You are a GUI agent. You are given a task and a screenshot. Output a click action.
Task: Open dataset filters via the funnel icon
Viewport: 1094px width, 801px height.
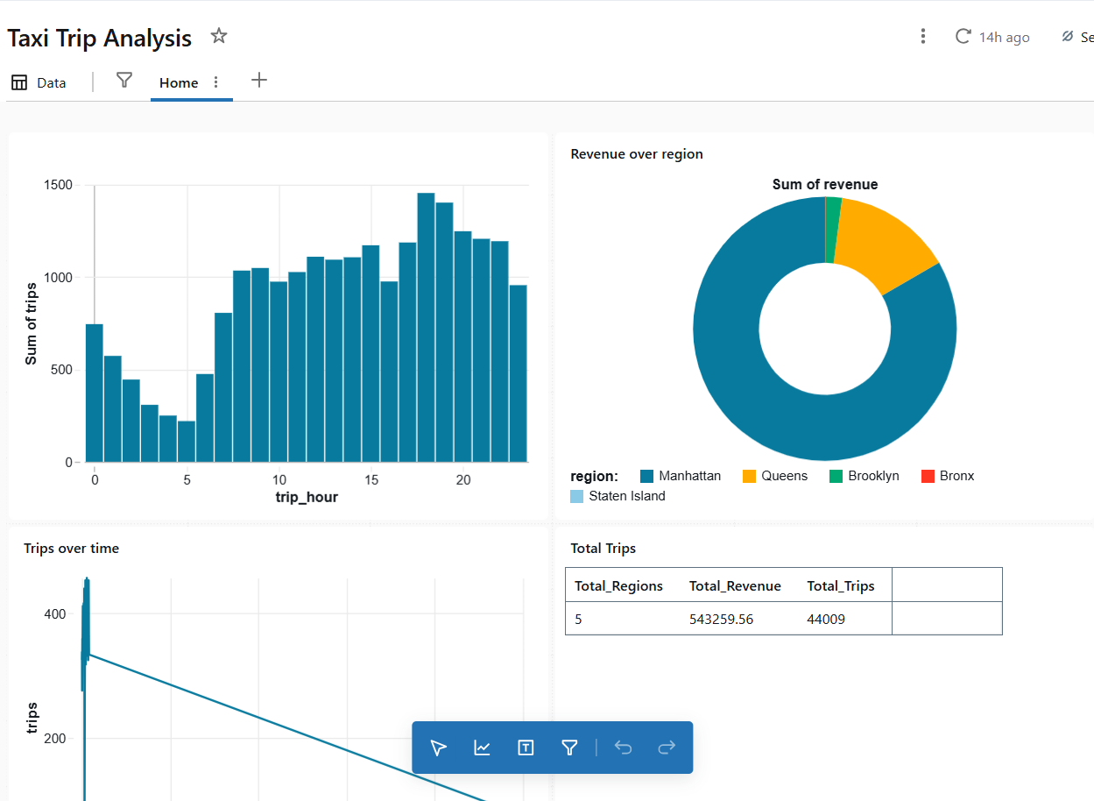[124, 80]
